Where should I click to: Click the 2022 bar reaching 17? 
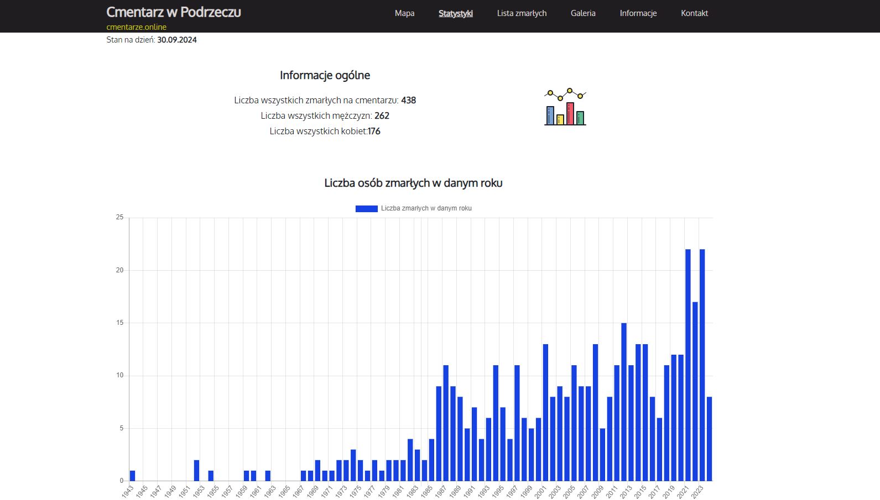click(x=695, y=391)
